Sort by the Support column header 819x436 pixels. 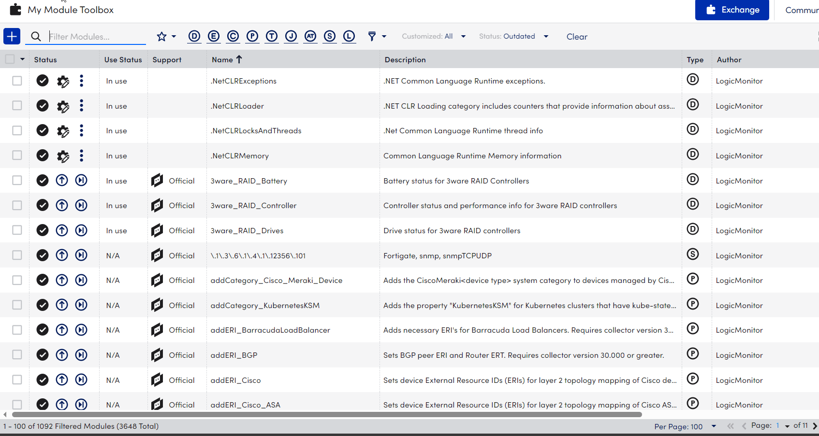167,59
